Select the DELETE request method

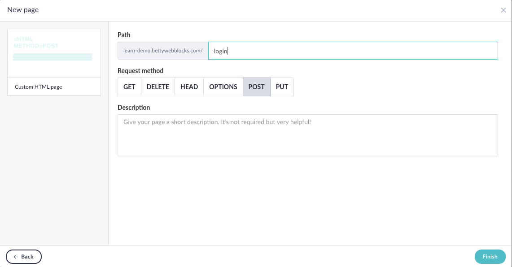158,86
